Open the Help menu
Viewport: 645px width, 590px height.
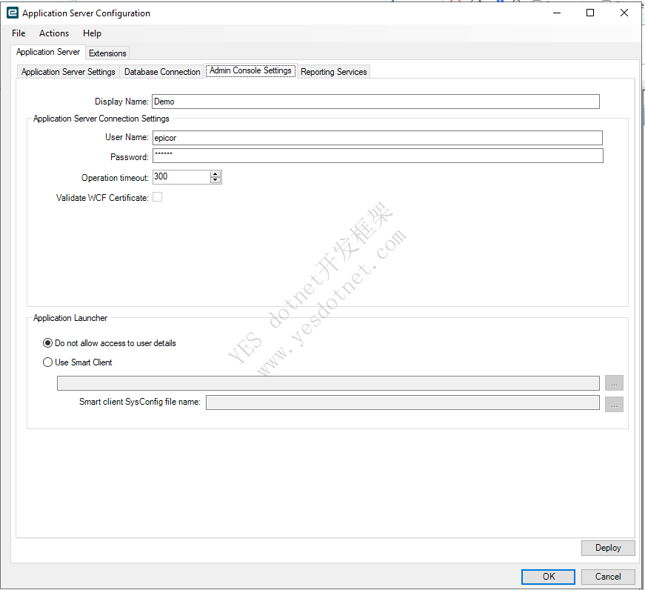[x=92, y=33]
